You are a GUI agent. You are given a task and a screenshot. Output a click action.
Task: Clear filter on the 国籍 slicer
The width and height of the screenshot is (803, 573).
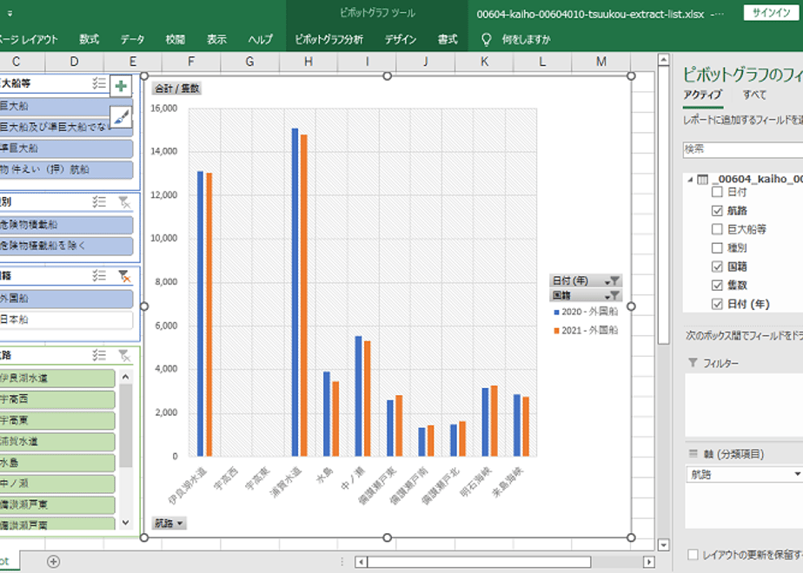point(125,276)
